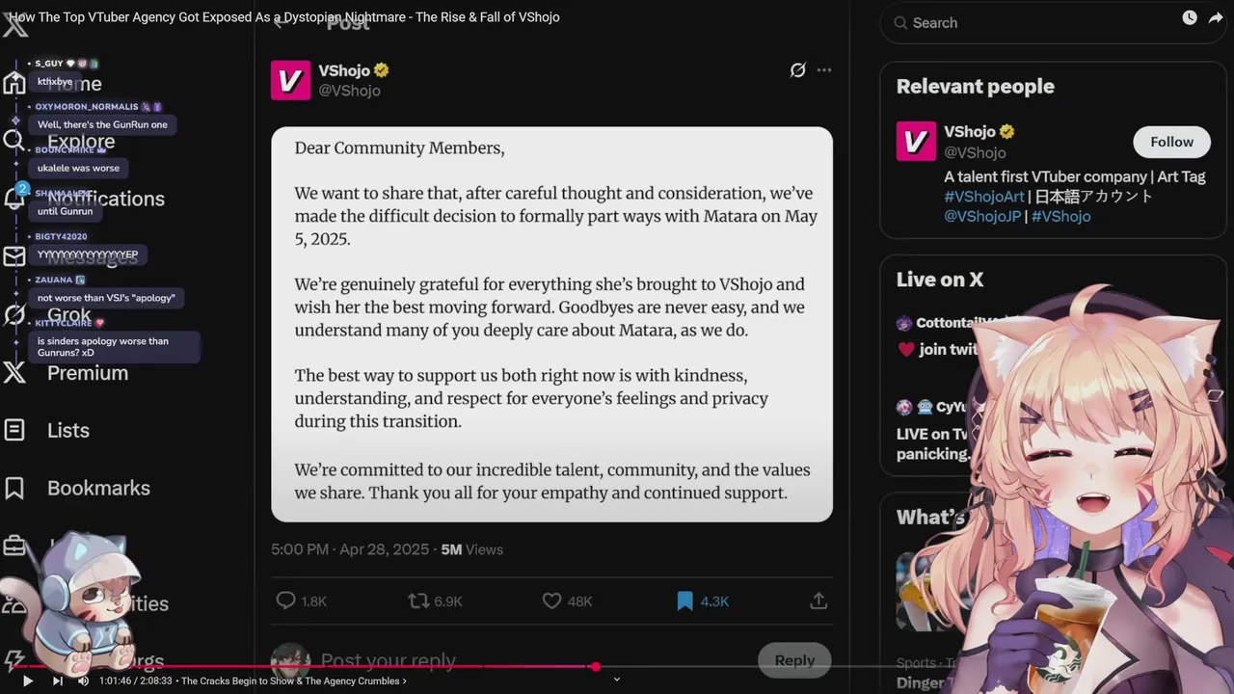
Task: Share the tweet using the upload icon
Action: pyautogui.click(x=818, y=601)
